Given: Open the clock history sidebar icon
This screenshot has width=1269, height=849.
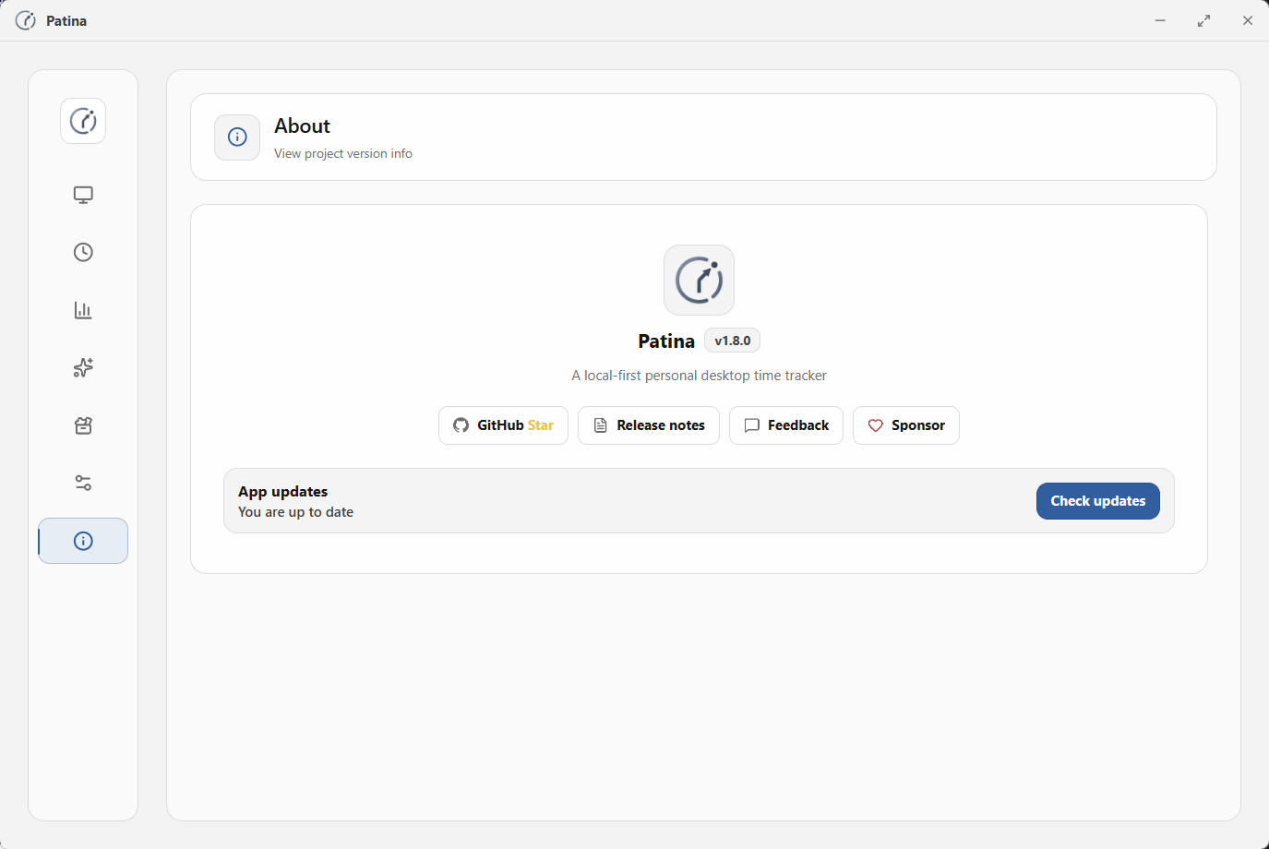Looking at the screenshot, I should (x=83, y=252).
